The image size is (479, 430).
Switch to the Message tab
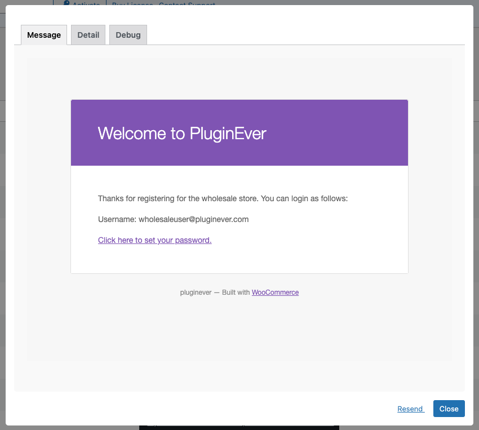(44, 35)
